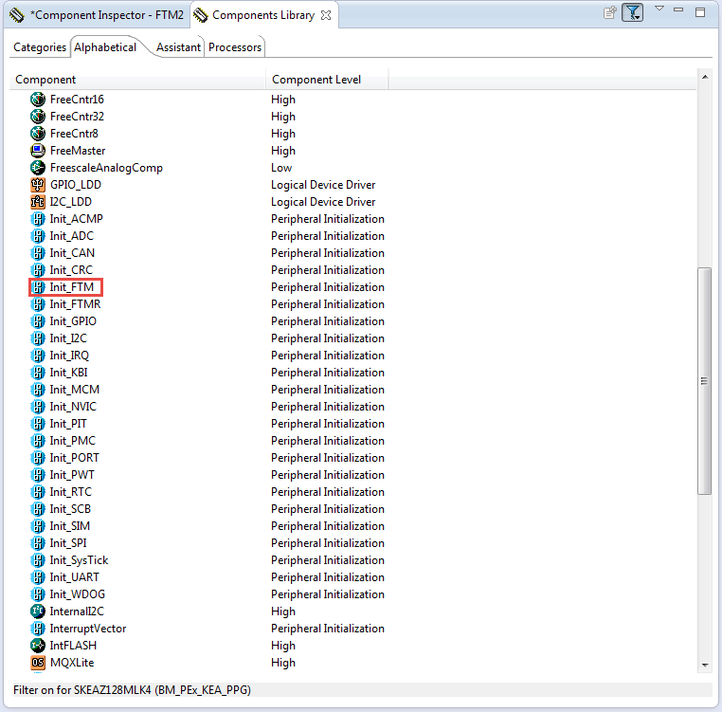The image size is (722, 712).
Task: Click the Init_ACMP component icon
Action: [x=38, y=218]
